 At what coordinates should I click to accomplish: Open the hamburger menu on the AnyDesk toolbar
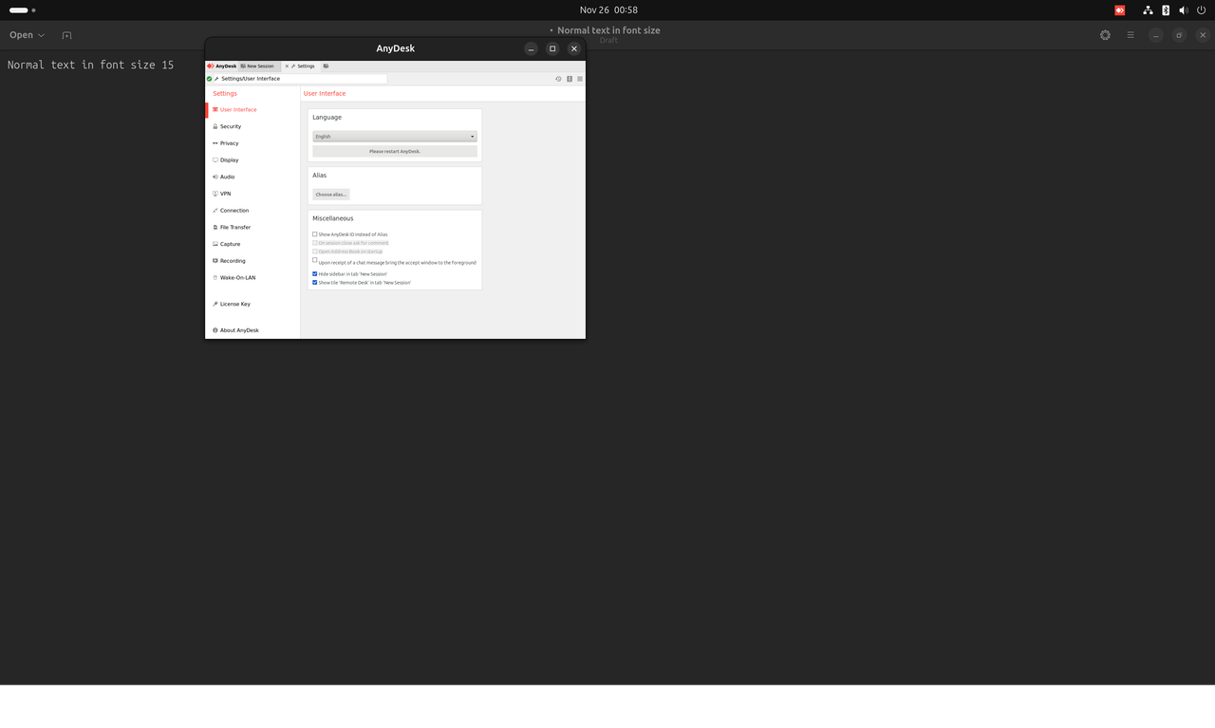coord(580,79)
